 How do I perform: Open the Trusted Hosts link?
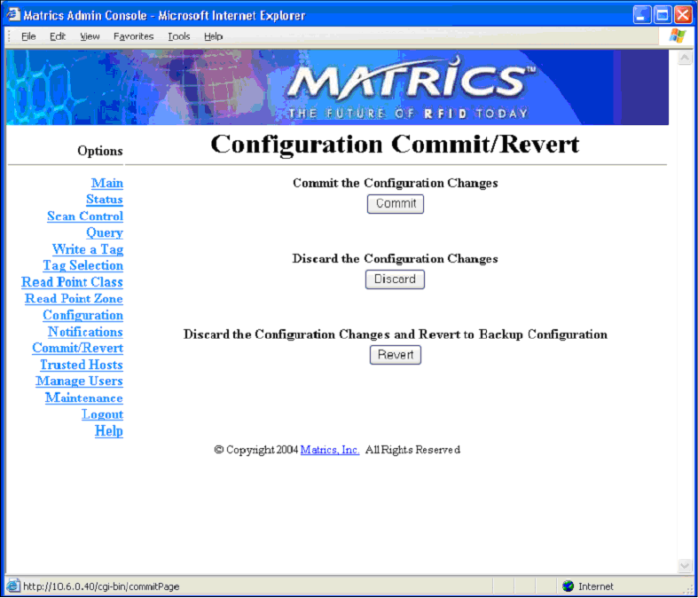(82, 365)
